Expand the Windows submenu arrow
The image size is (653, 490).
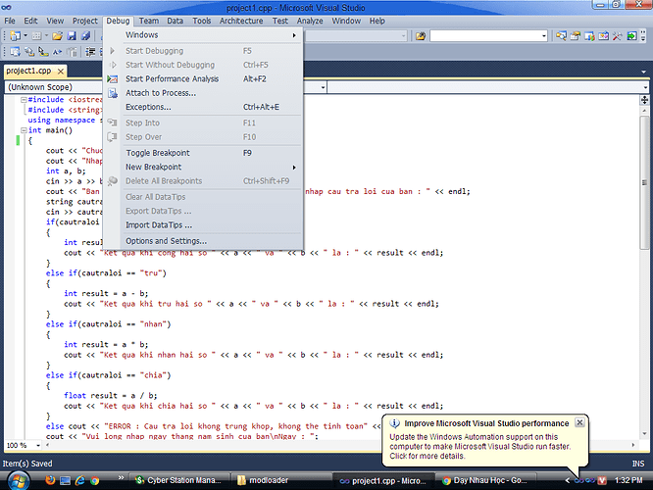[x=294, y=35]
